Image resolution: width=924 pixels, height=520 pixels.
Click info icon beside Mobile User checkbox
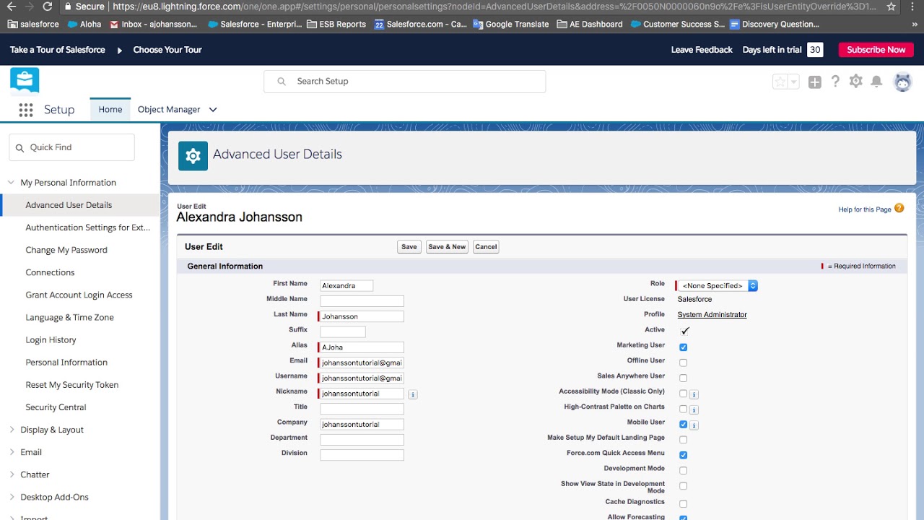click(x=694, y=425)
